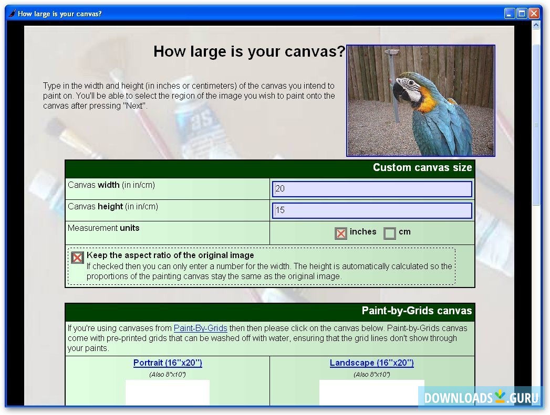The width and height of the screenshot is (550, 415).
Task: Open the Paint-By-Grids hyperlink
Action: [x=200, y=328]
